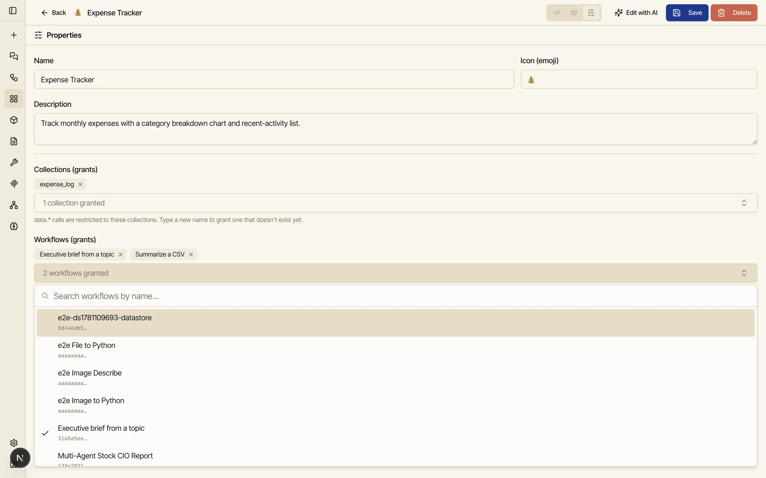Open the chat bubbles sidebar icon

point(14,56)
